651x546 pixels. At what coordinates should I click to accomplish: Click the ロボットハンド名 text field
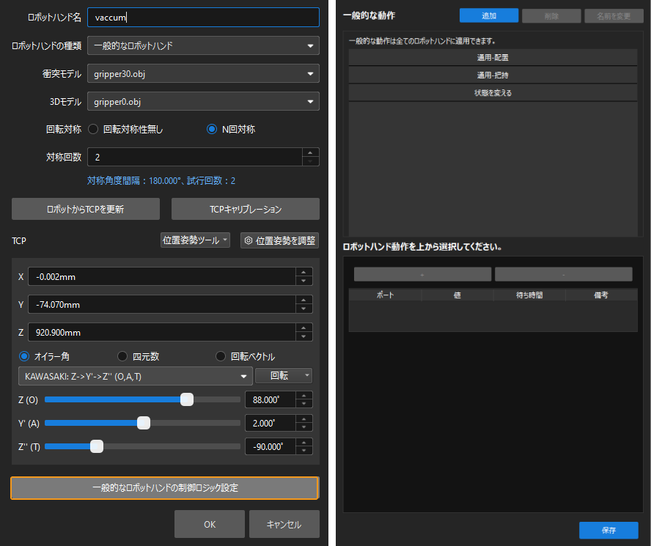pos(203,18)
